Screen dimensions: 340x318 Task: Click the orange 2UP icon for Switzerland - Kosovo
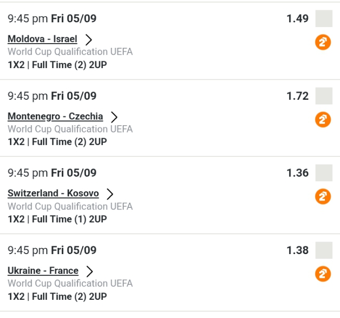(323, 196)
